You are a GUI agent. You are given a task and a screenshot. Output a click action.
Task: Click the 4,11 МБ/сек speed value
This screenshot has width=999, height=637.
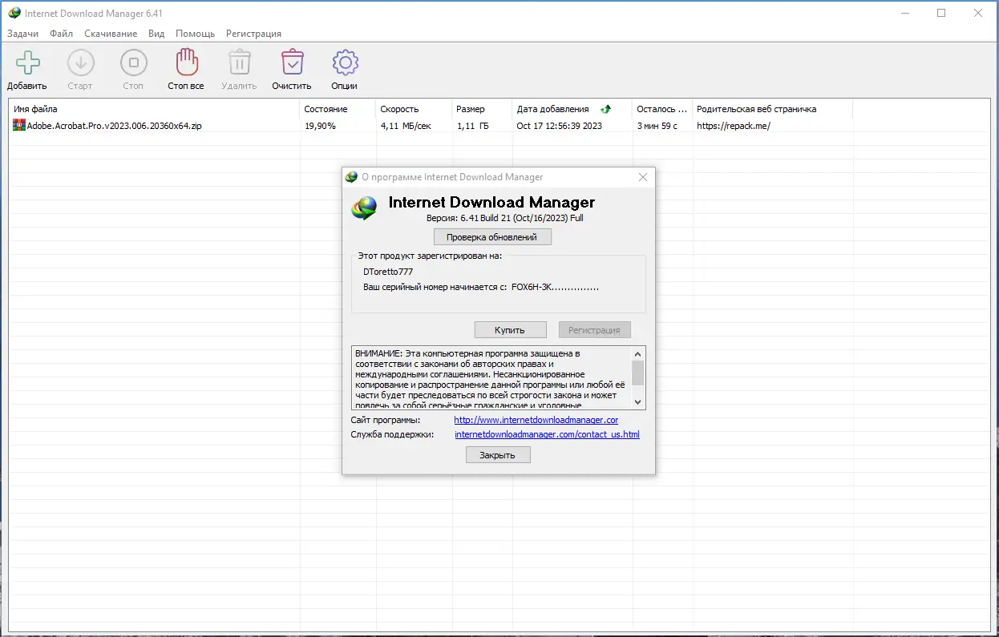click(406, 126)
